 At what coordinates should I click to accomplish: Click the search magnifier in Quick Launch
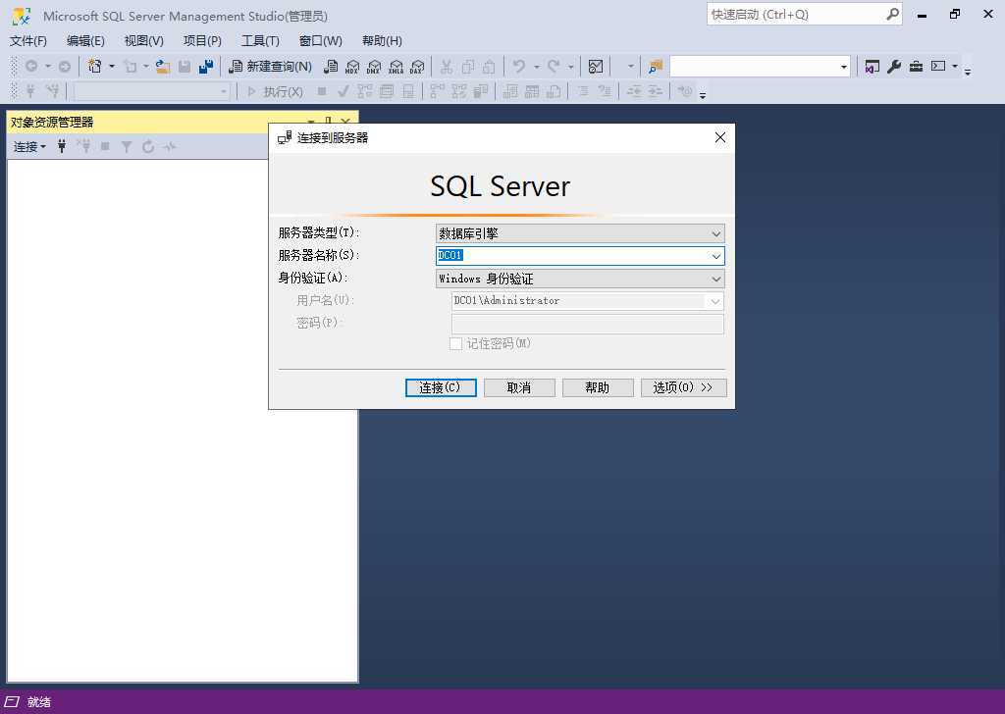(892, 14)
